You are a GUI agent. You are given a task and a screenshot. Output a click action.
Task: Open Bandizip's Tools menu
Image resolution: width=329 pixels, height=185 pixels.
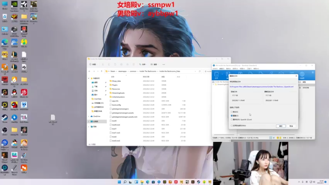(249, 69)
